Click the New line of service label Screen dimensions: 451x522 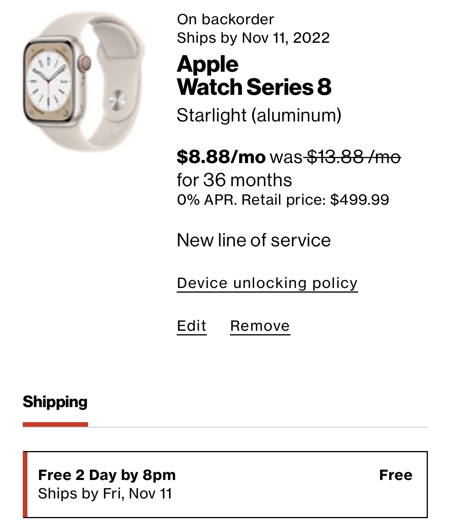pyautogui.click(x=253, y=240)
